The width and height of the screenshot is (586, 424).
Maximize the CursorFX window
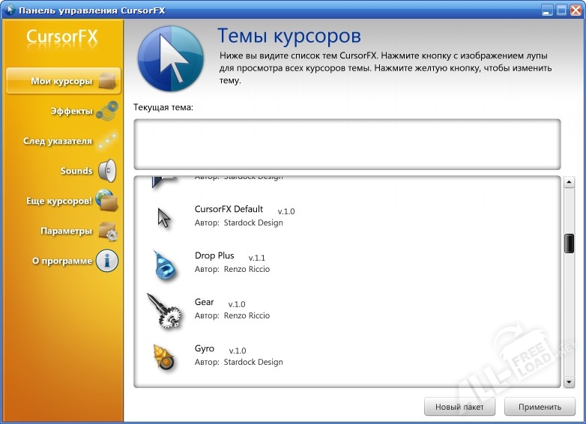click(561, 10)
